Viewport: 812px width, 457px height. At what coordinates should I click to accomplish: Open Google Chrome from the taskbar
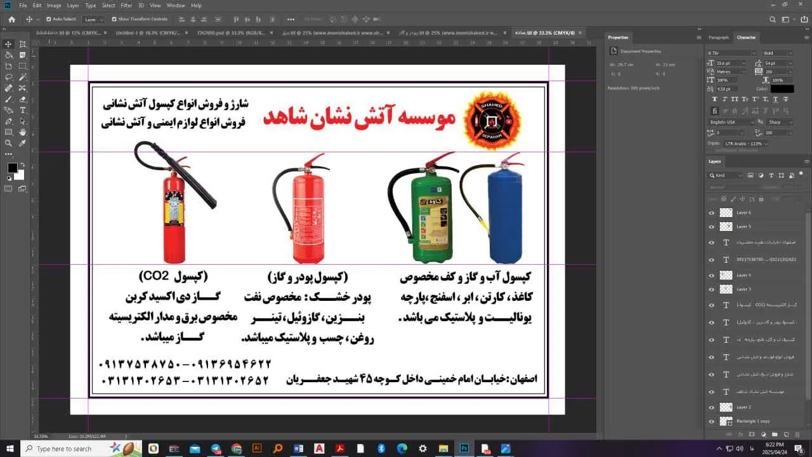[236, 449]
